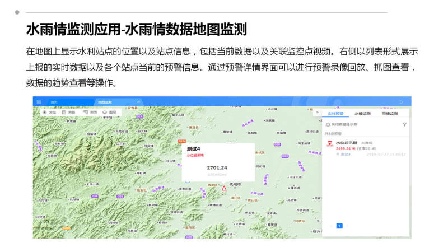
Task: Open the 首页 home tab
Action: coord(54,102)
